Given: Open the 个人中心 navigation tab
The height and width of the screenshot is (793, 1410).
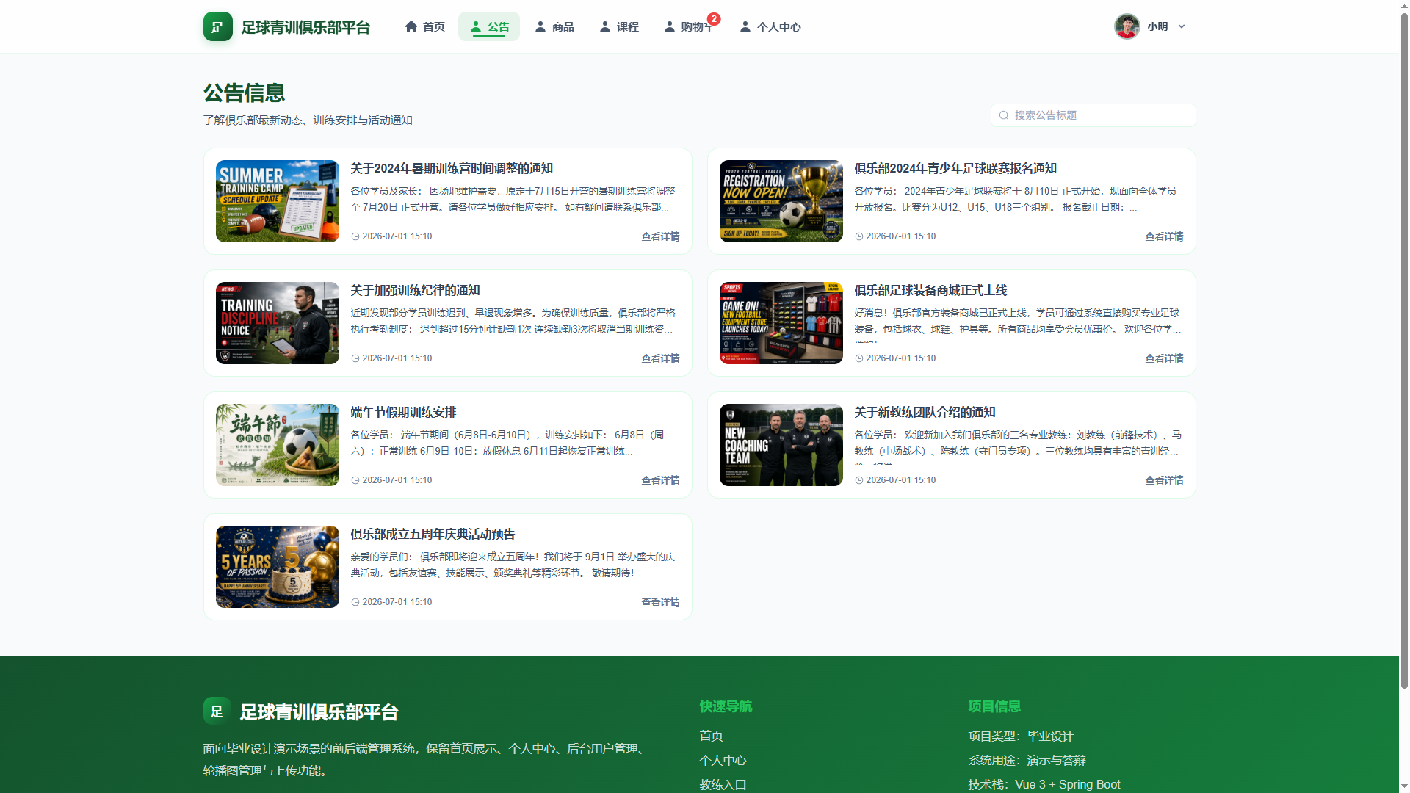Looking at the screenshot, I should 770,26.
